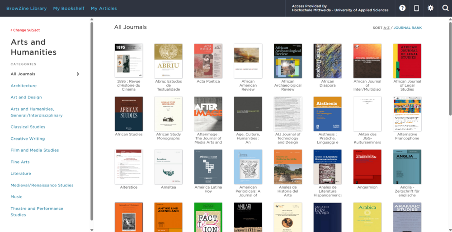Viewport: 452px width, 232px height.
Task: Open the help question mark icon
Action: (x=402, y=8)
